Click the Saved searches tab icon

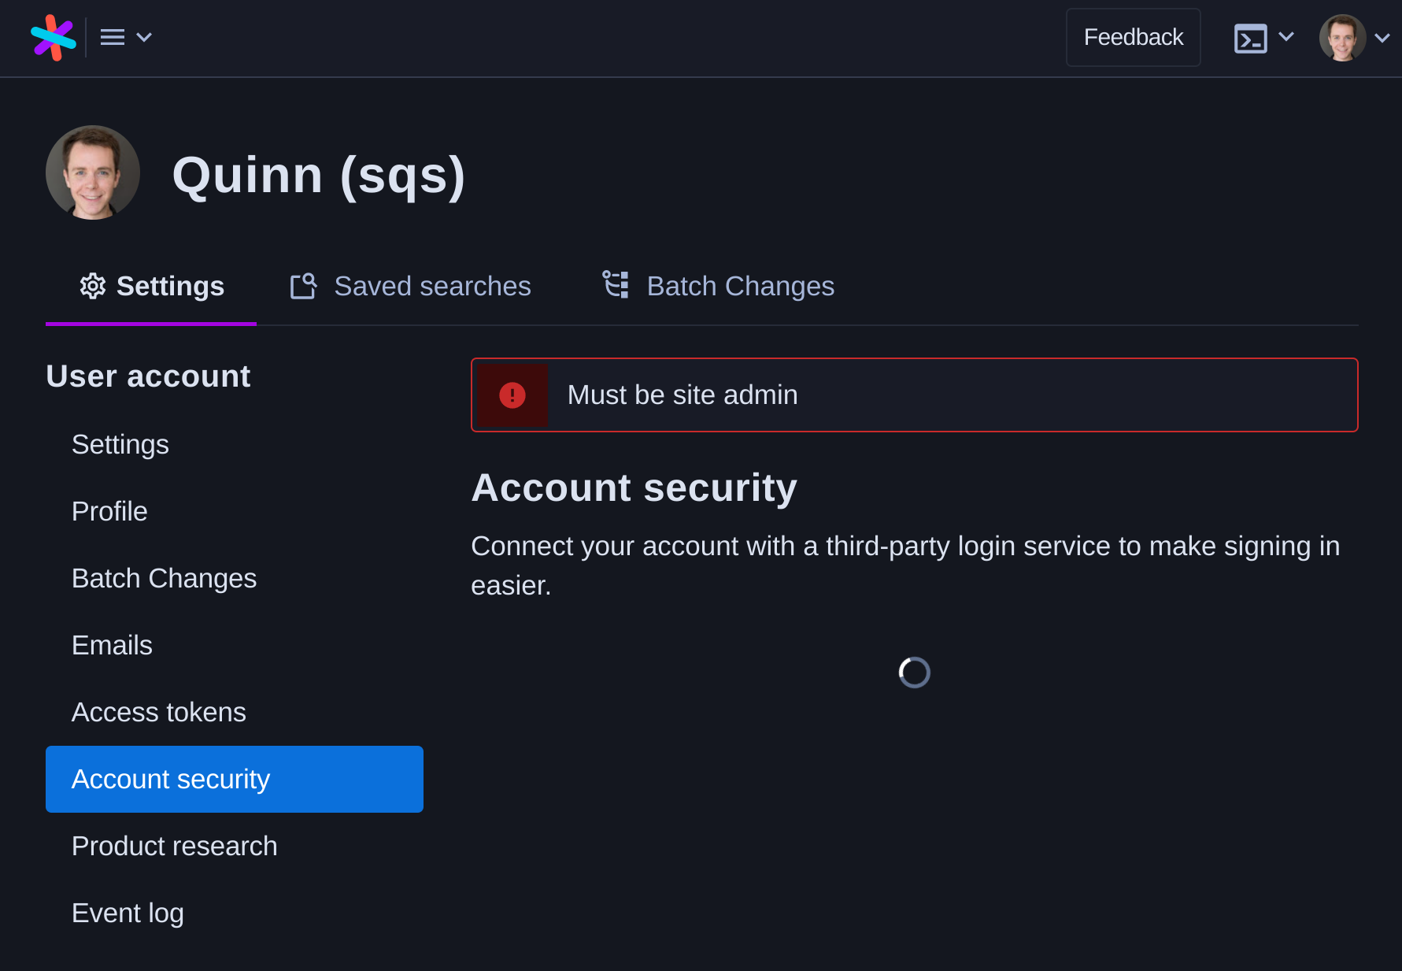[x=303, y=286]
